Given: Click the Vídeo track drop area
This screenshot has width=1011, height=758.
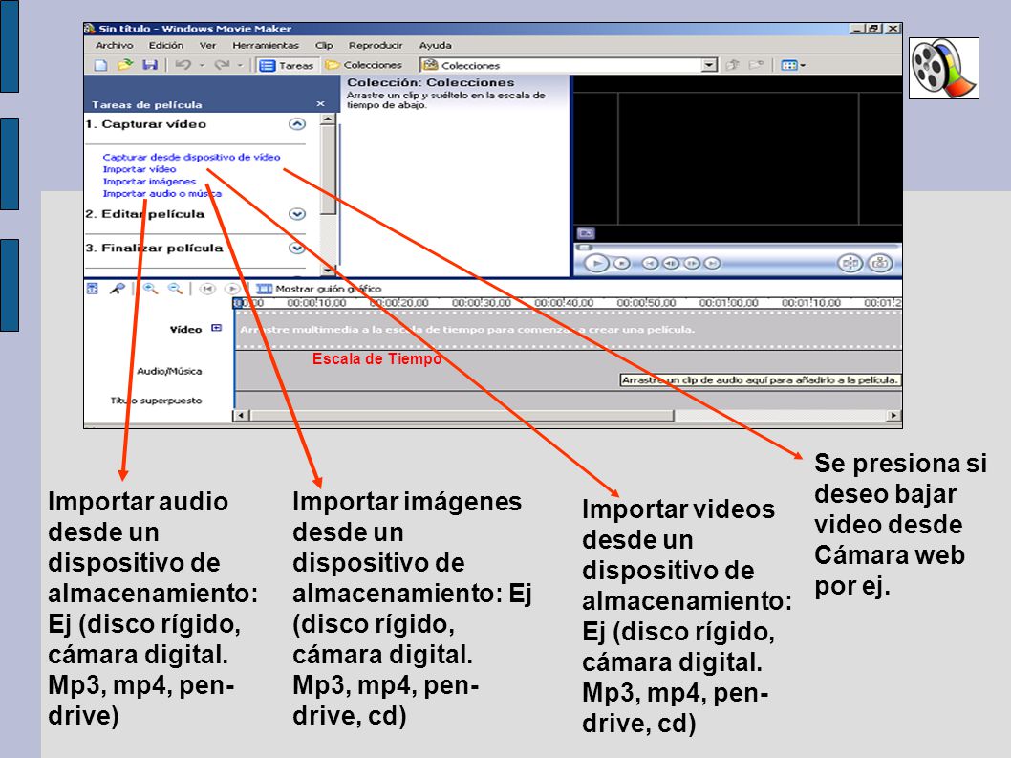Looking at the screenshot, I should click(x=568, y=330).
